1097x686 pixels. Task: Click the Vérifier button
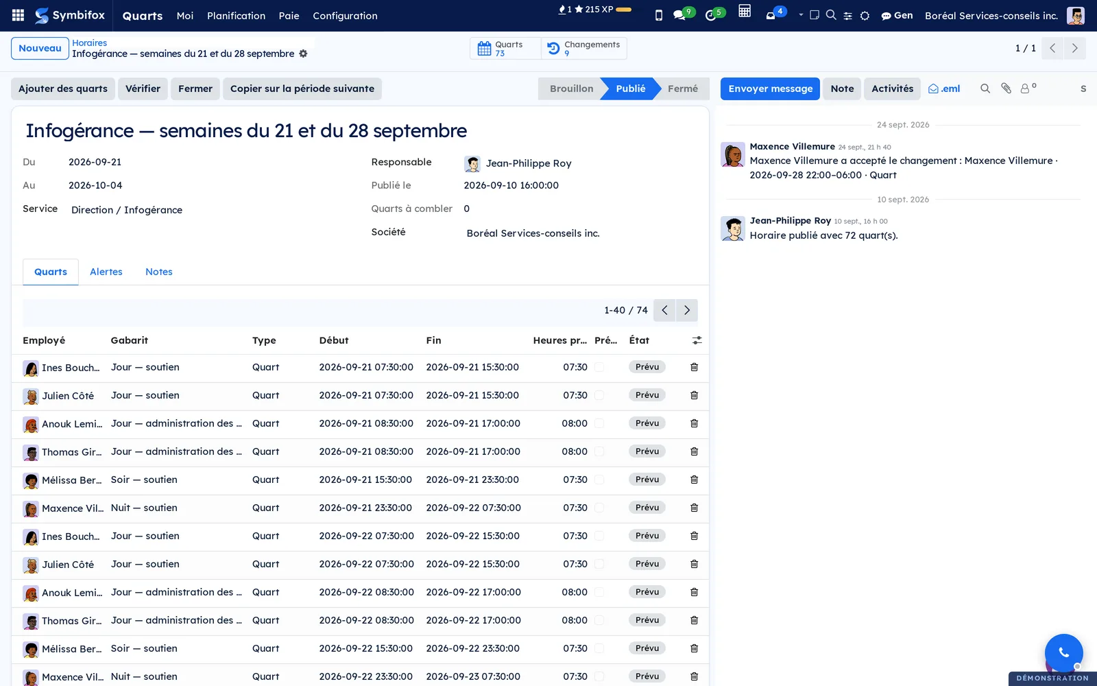[143, 88]
